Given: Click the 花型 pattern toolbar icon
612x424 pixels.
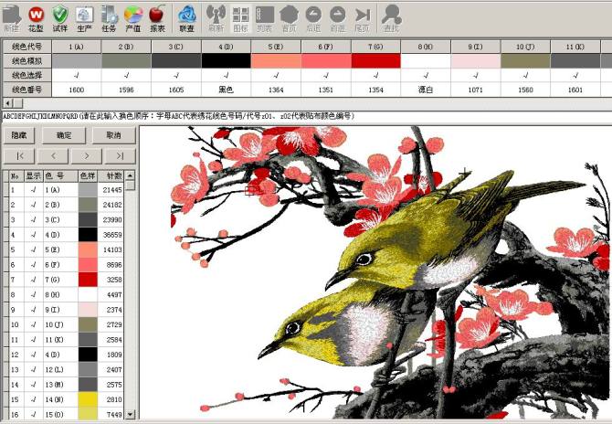Looking at the screenshot, I should click(36, 16).
